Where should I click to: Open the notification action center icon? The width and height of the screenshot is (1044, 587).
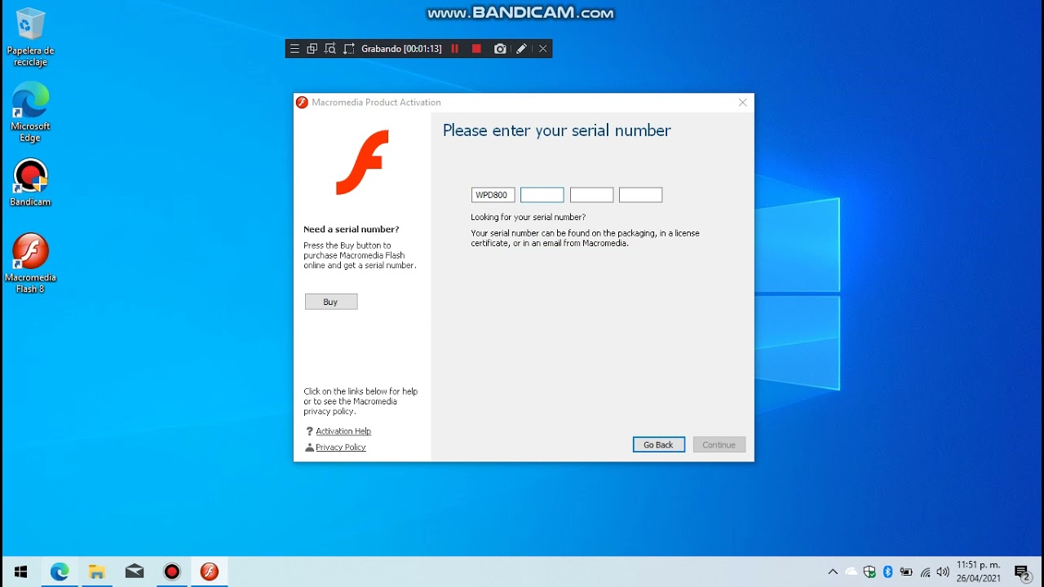pyautogui.click(x=1022, y=573)
